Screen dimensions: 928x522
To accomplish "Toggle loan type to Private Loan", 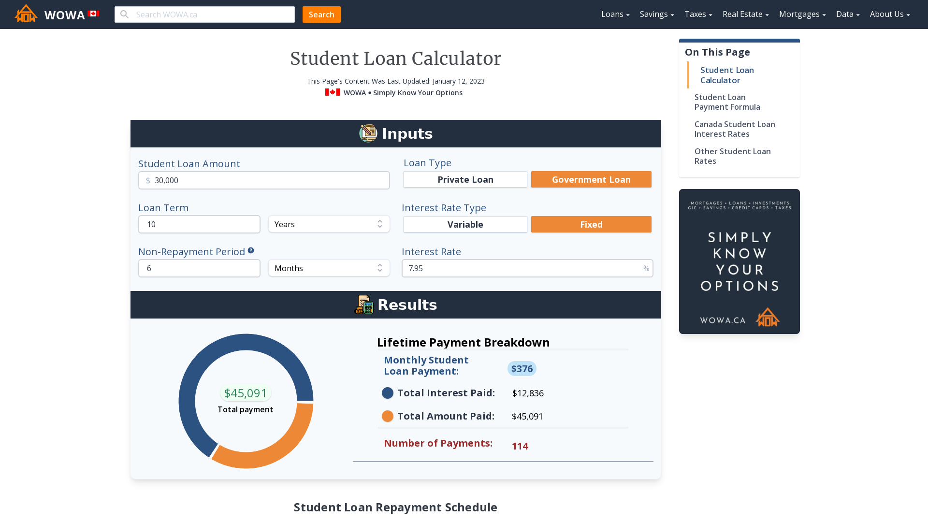I will pyautogui.click(x=465, y=179).
